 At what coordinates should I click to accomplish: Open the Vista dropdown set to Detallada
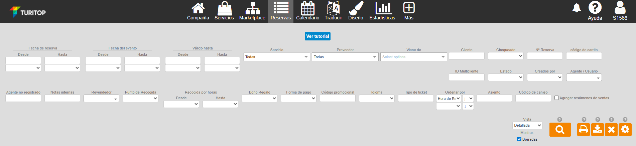[x=527, y=126]
